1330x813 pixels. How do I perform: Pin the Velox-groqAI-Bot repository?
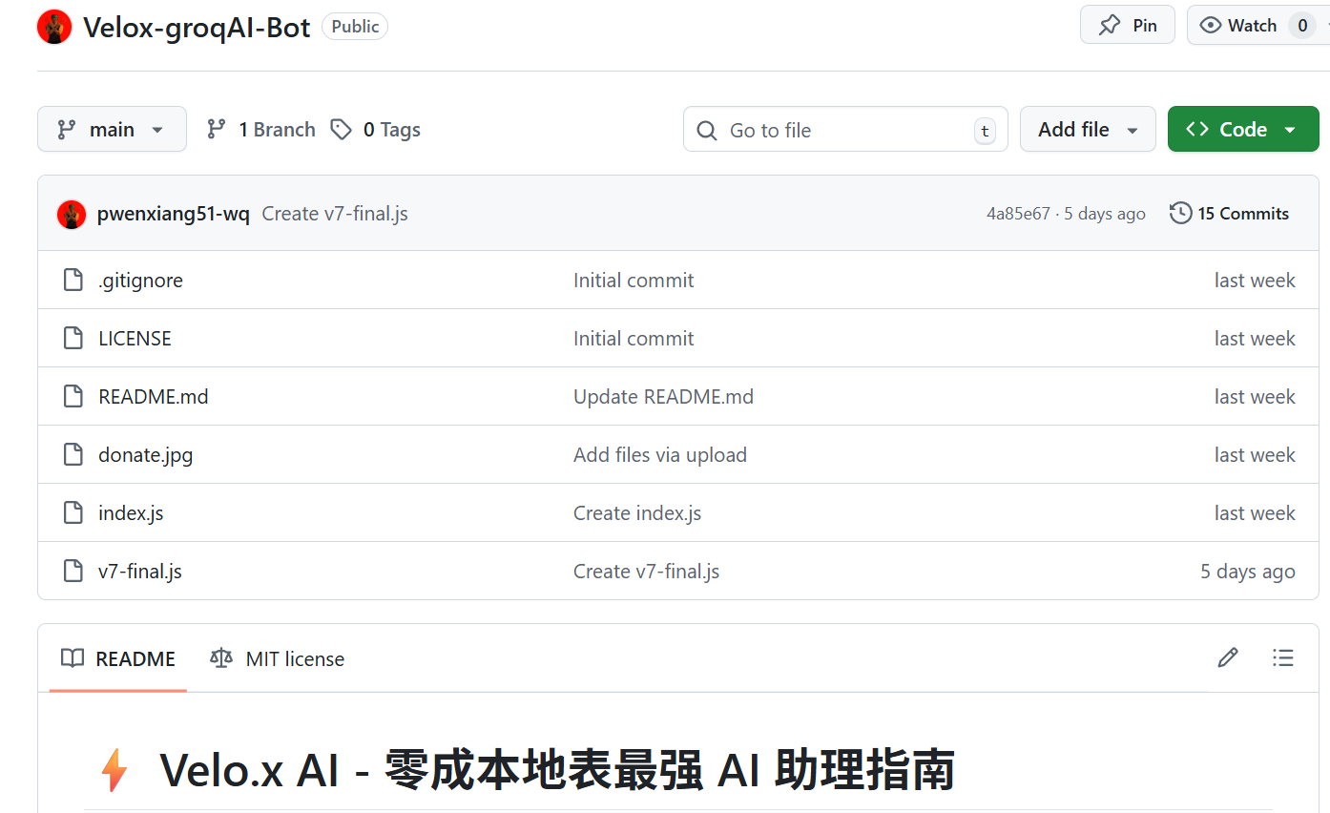(1127, 24)
